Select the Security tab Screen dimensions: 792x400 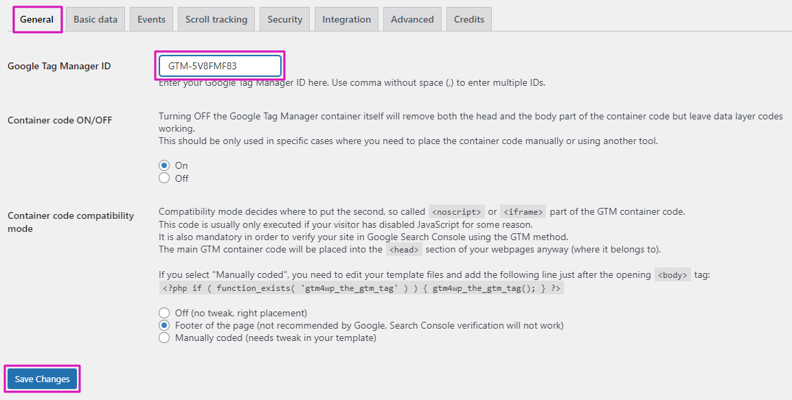click(285, 19)
